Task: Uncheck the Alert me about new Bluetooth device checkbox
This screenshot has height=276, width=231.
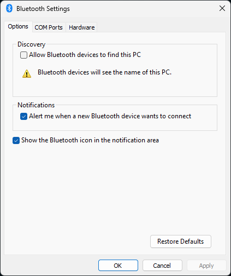Action: (x=23, y=116)
